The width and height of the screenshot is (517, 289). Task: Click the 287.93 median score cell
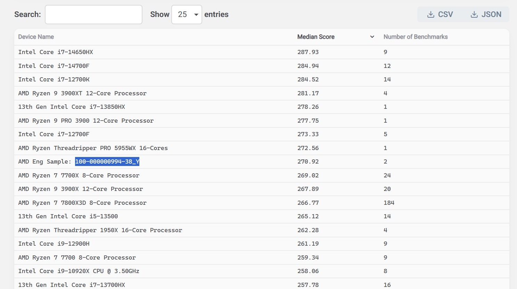(x=308, y=52)
